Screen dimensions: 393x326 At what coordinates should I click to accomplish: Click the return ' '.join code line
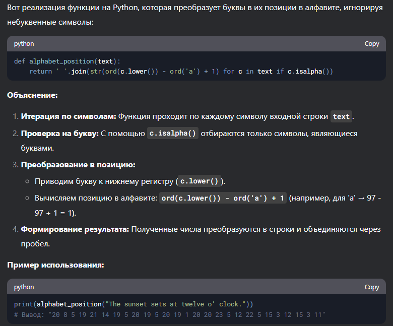coord(181,72)
